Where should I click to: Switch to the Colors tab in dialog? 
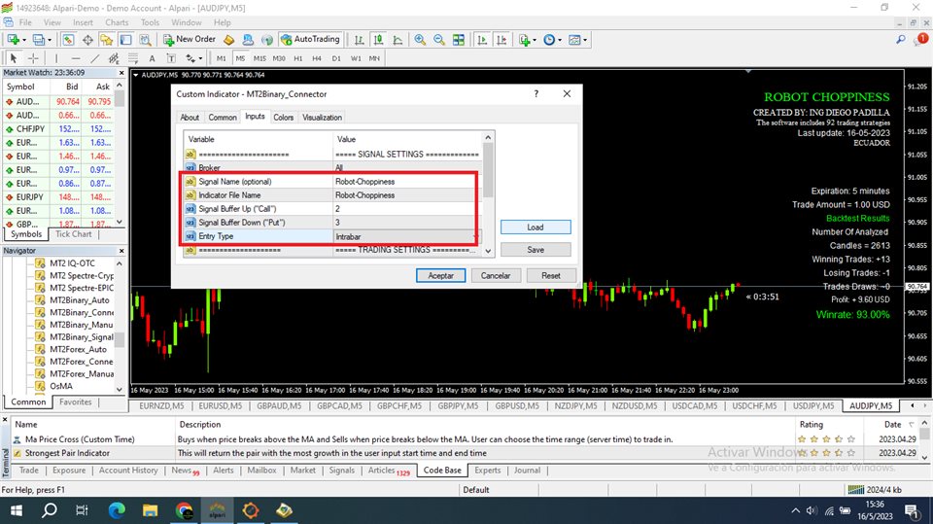tap(283, 118)
